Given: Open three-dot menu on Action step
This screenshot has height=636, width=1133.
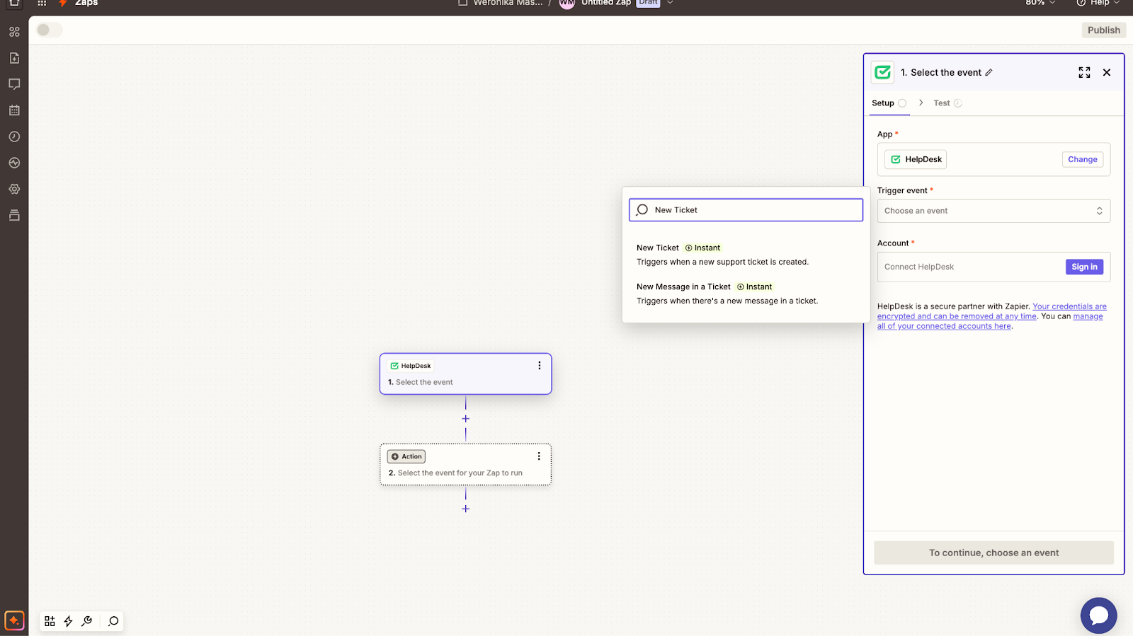Looking at the screenshot, I should coord(539,456).
